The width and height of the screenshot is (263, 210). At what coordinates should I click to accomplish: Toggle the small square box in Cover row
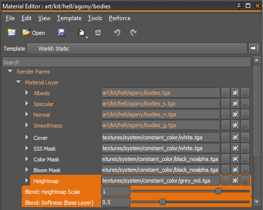point(225,137)
